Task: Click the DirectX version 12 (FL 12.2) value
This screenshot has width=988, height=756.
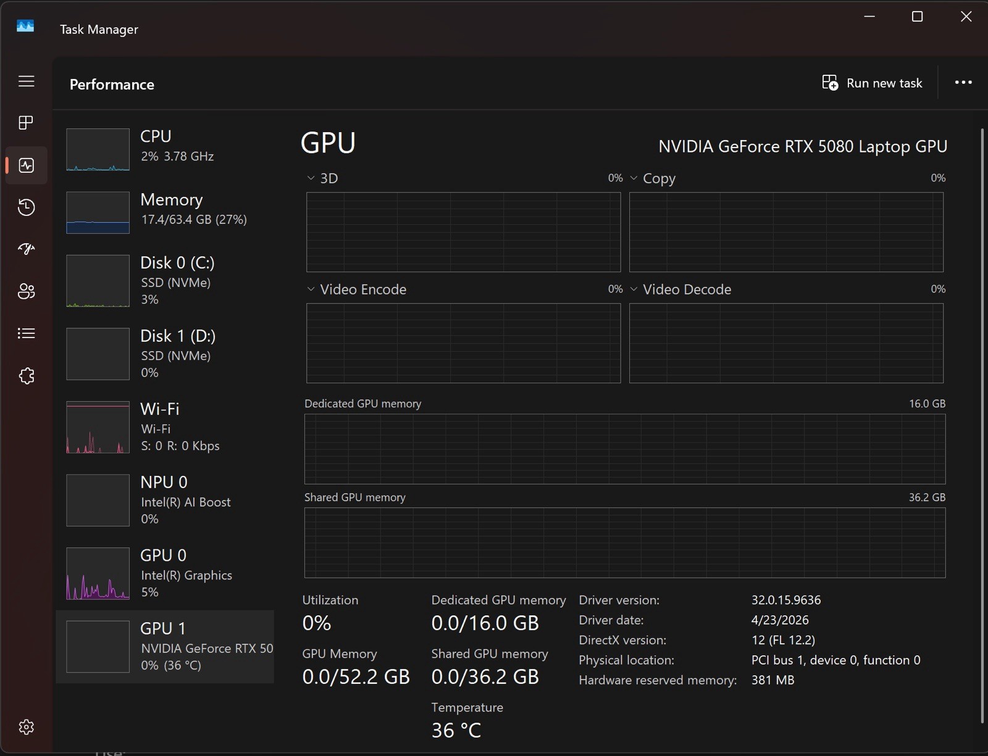Action: tap(783, 640)
